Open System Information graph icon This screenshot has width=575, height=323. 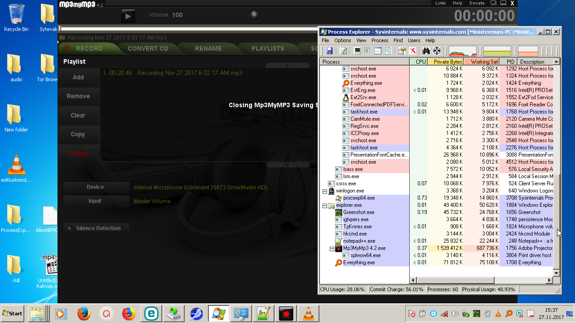click(x=358, y=51)
